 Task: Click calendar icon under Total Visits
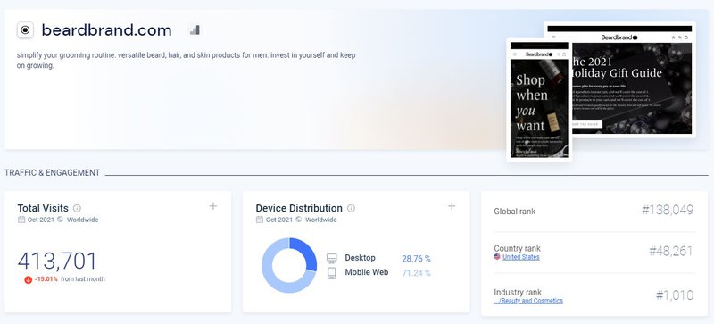(x=21, y=220)
